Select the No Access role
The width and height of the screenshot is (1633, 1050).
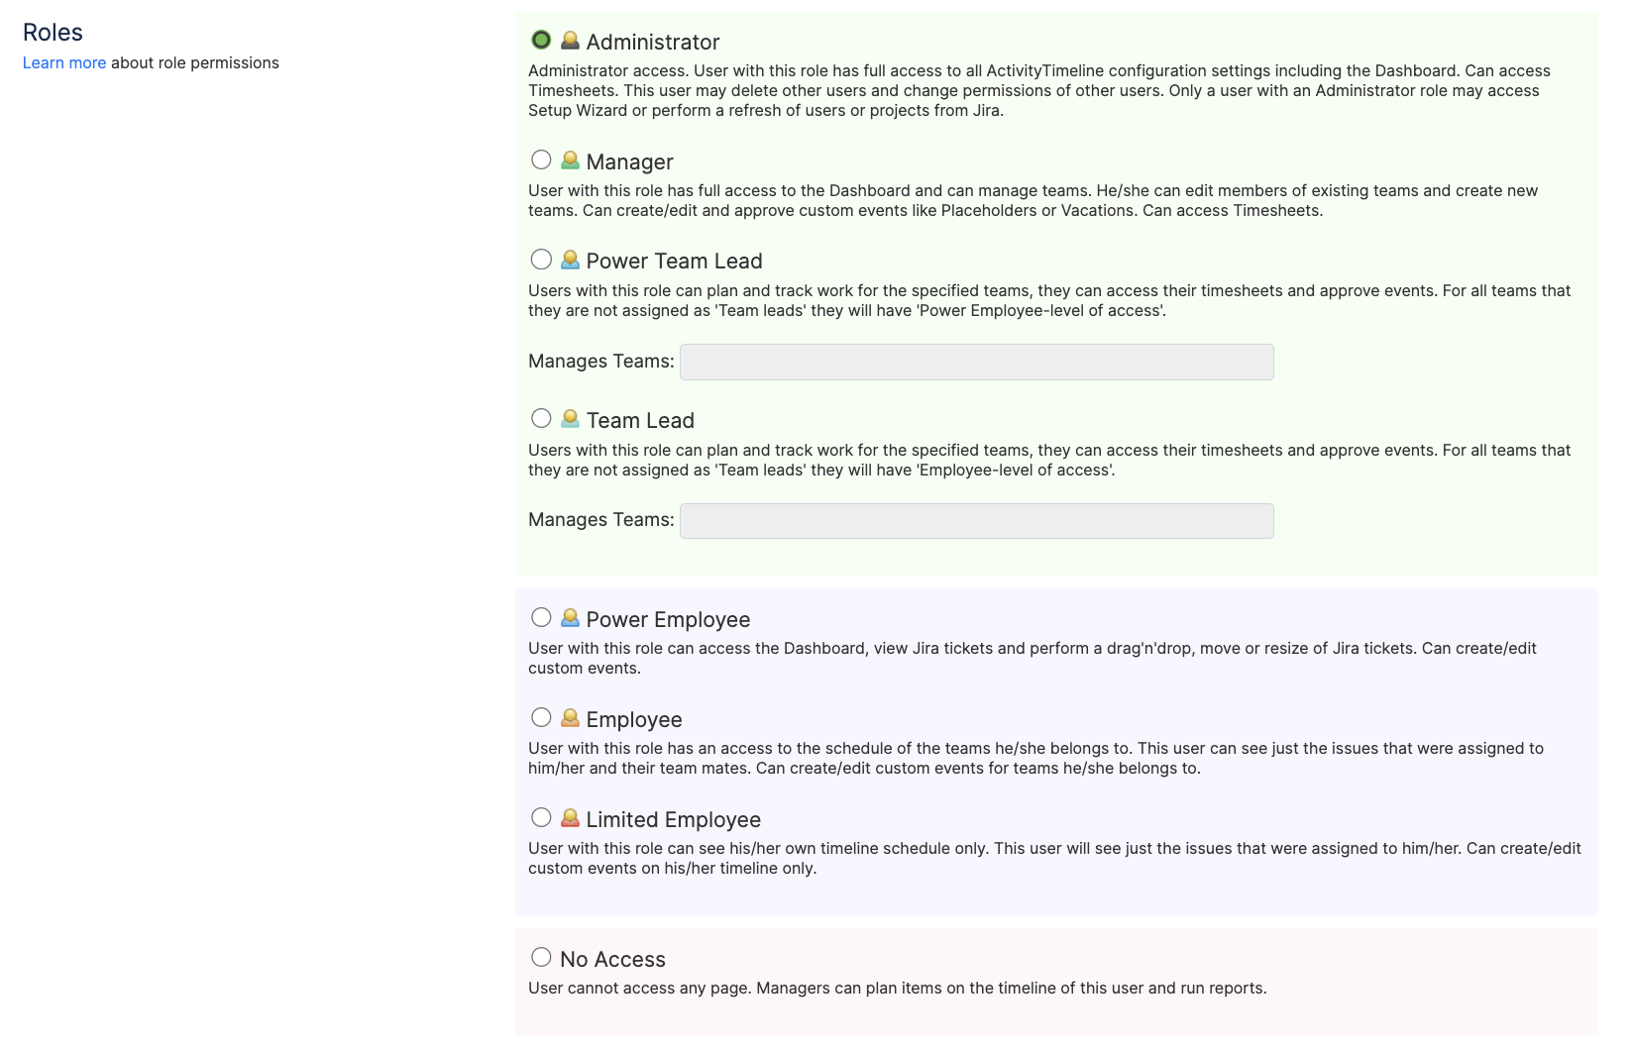[541, 957]
